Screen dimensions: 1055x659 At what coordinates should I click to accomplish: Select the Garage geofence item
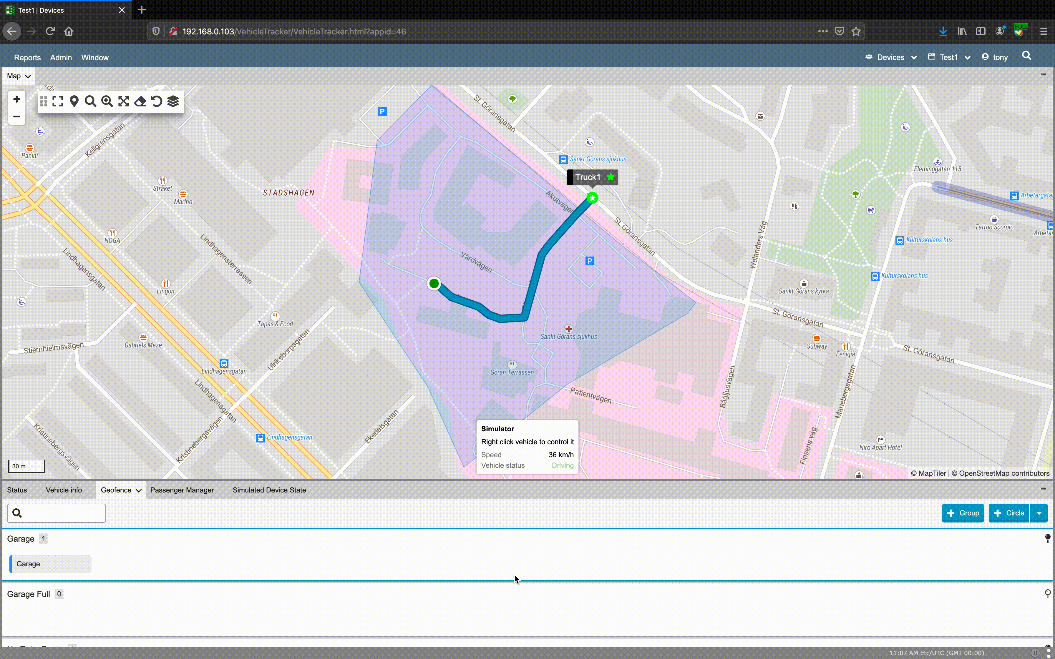pos(51,564)
